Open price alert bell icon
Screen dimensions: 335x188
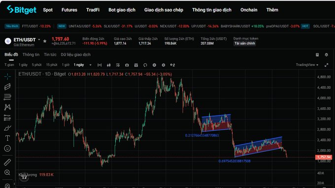click(x=326, y=55)
